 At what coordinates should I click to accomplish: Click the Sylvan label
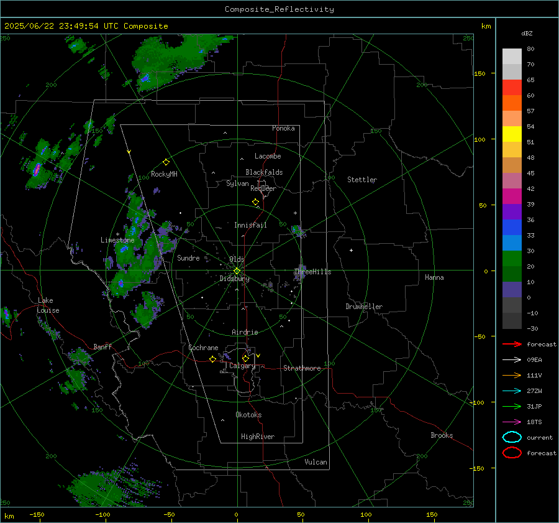pos(237,183)
